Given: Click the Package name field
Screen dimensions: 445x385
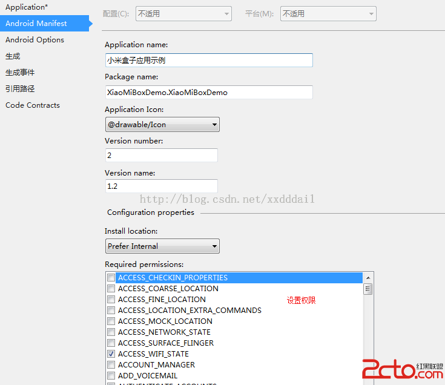Looking at the screenshot, I should [x=209, y=92].
